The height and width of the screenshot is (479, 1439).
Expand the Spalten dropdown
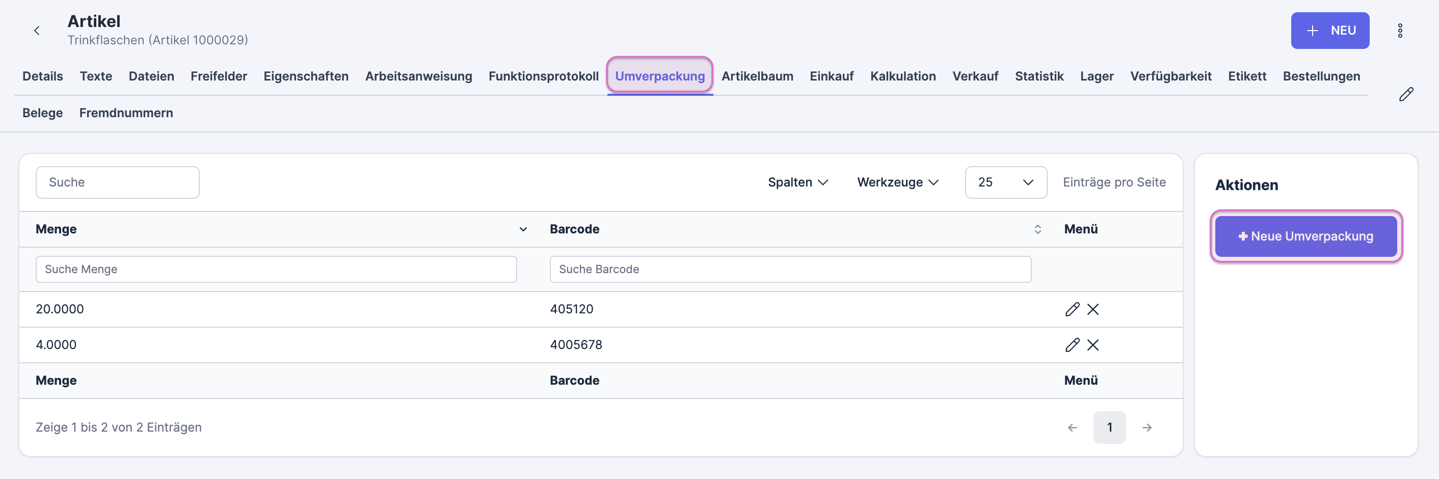pyautogui.click(x=797, y=182)
